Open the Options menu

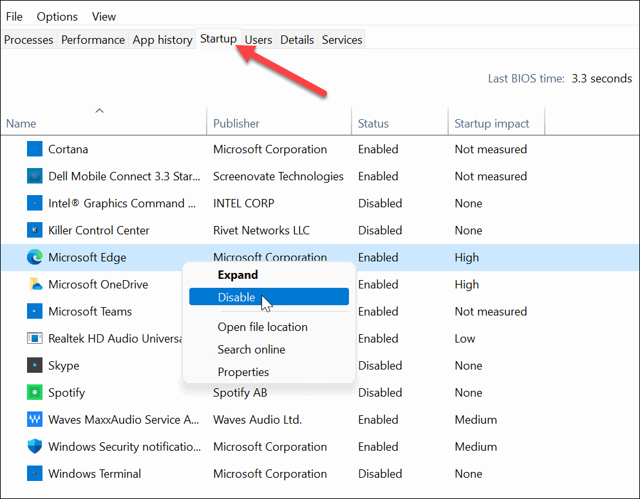(x=57, y=16)
